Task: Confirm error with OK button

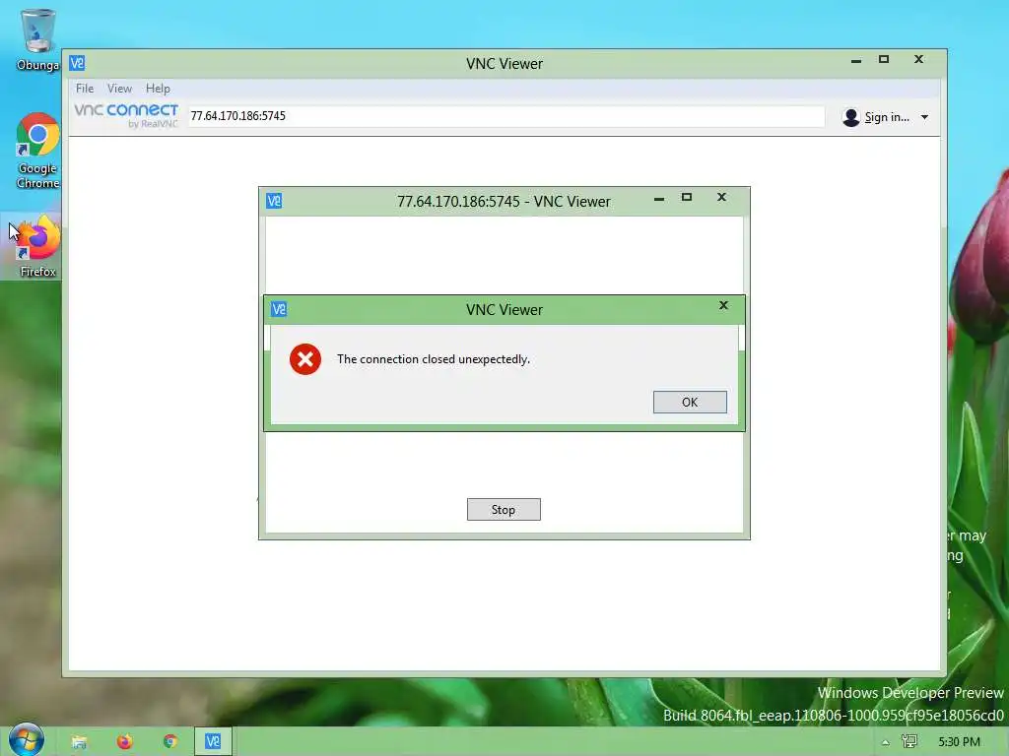Action: (690, 402)
